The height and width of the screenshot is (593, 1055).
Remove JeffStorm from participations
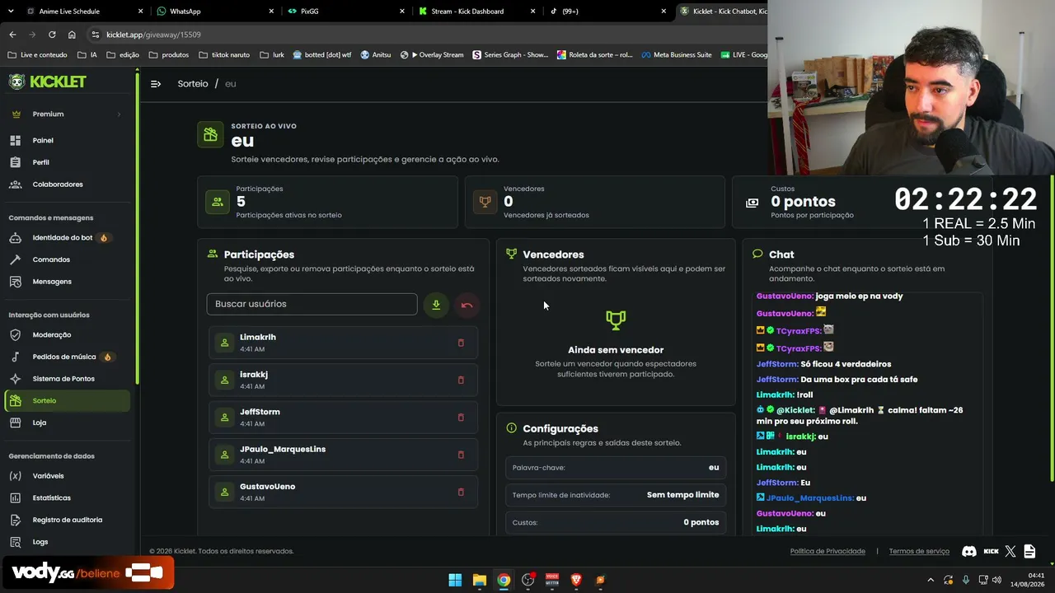click(461, 418)
